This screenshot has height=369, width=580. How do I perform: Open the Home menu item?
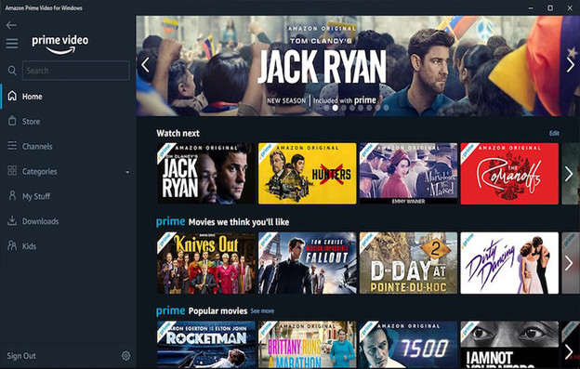coord(33,97)
